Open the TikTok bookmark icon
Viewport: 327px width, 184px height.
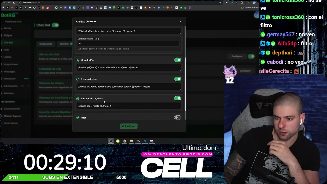(x=21, y=8)
